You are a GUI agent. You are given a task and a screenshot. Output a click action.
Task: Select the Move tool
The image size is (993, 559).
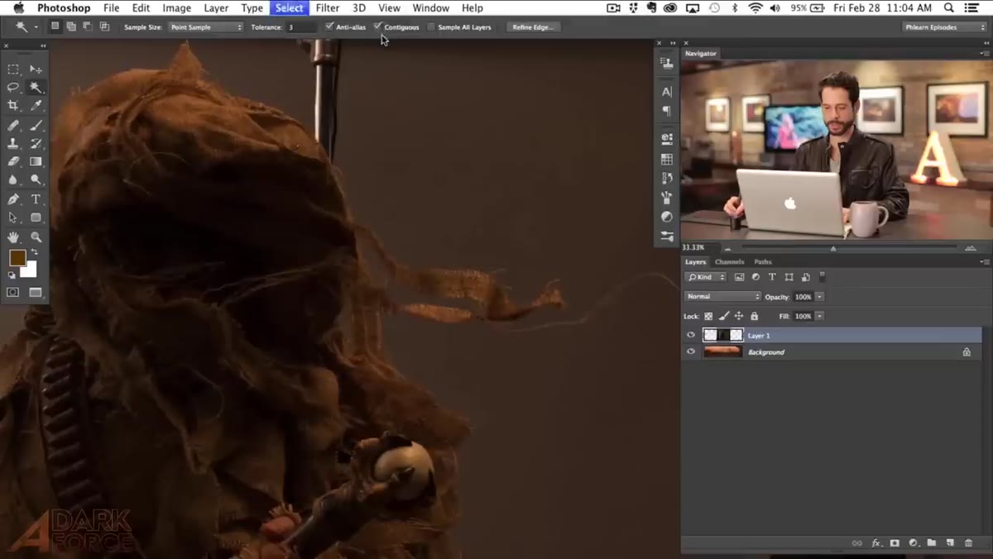pyautogui.click(x=36, y=69)
